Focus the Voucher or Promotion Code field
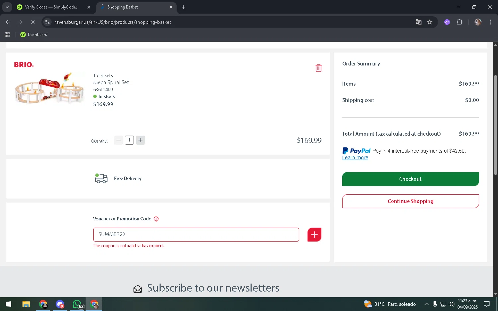The height and width of the screenshot is (311, 498). tap(196, 234)
